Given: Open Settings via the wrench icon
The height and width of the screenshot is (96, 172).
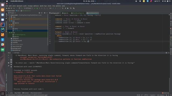Looking at the screenshot, I should (x=65, y=8).
